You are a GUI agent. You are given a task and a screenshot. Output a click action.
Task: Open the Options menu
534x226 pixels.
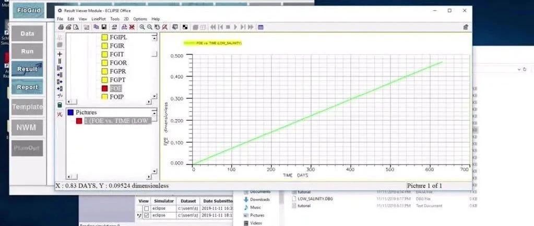coord(140,19)
